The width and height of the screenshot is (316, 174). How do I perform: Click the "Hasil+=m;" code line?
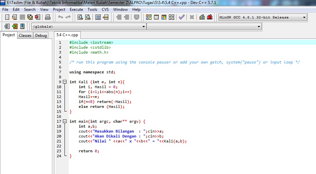pos(89,97)
